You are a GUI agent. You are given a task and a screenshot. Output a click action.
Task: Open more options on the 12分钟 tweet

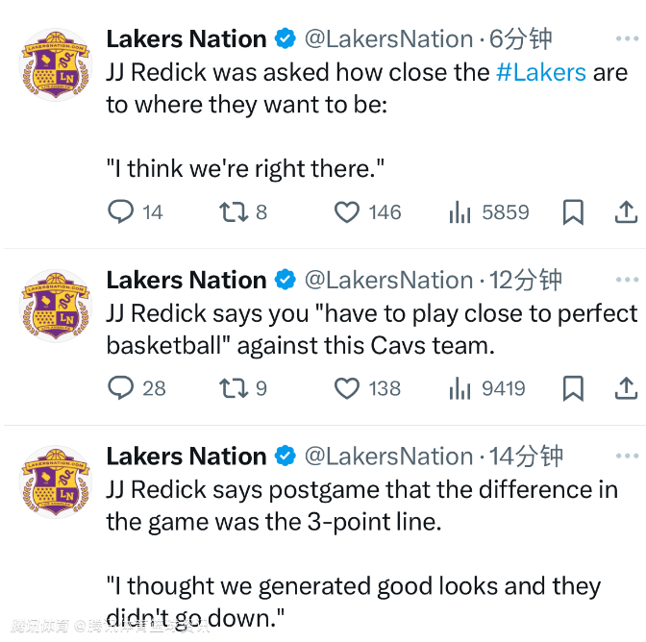pos(626,280)
